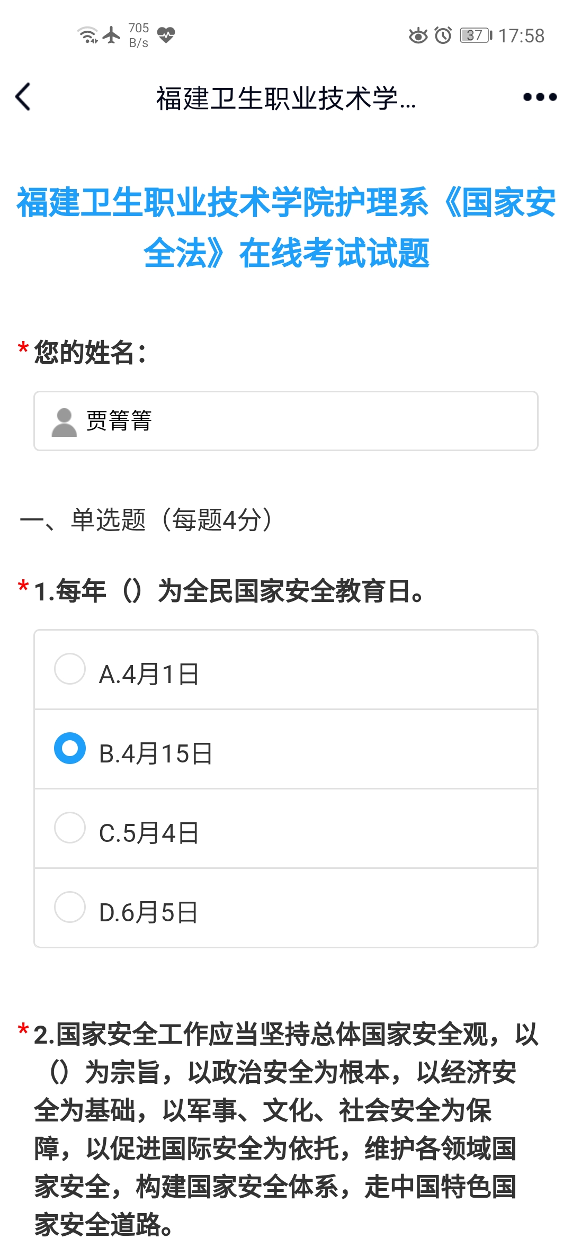Select option A.4月1日
This screenshot has height=1239, width=572.
pos(70,669)
